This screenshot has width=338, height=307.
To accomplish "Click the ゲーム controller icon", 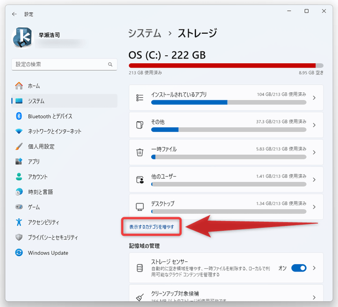I will (x=19, y=207).
